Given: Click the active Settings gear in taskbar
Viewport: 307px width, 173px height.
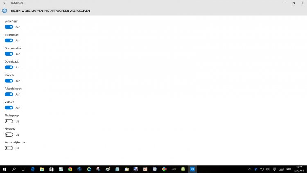Looking at the screenshot, I should tap(192, 169).
